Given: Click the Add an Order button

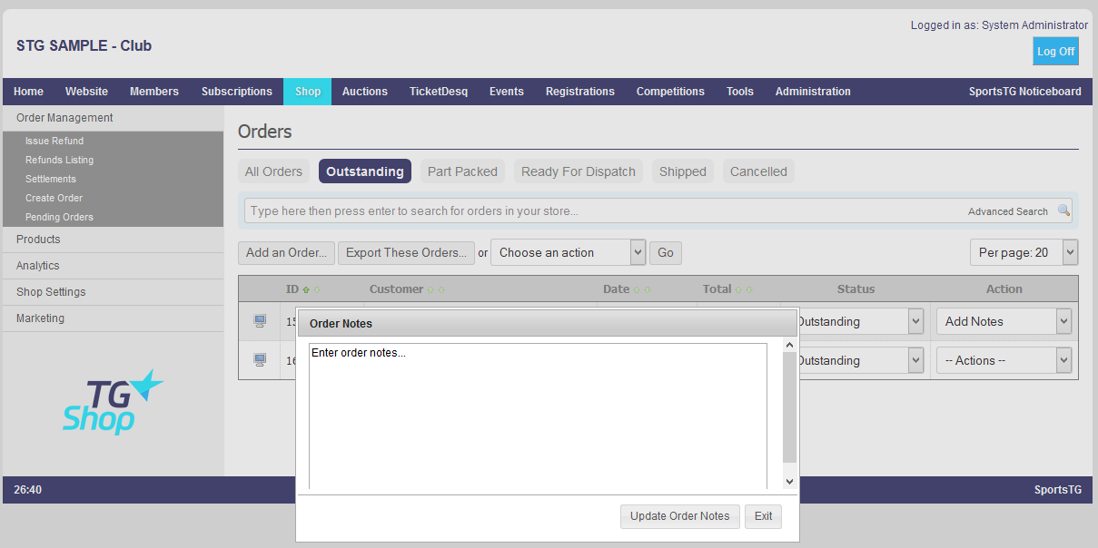Looking at the screenshot, I should [287, 252].
